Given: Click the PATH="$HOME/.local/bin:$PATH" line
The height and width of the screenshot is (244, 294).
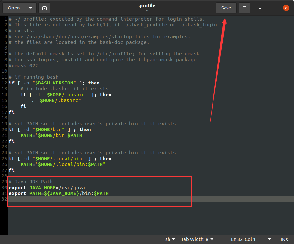Looking at the screenshot, I should coord(63,164).
